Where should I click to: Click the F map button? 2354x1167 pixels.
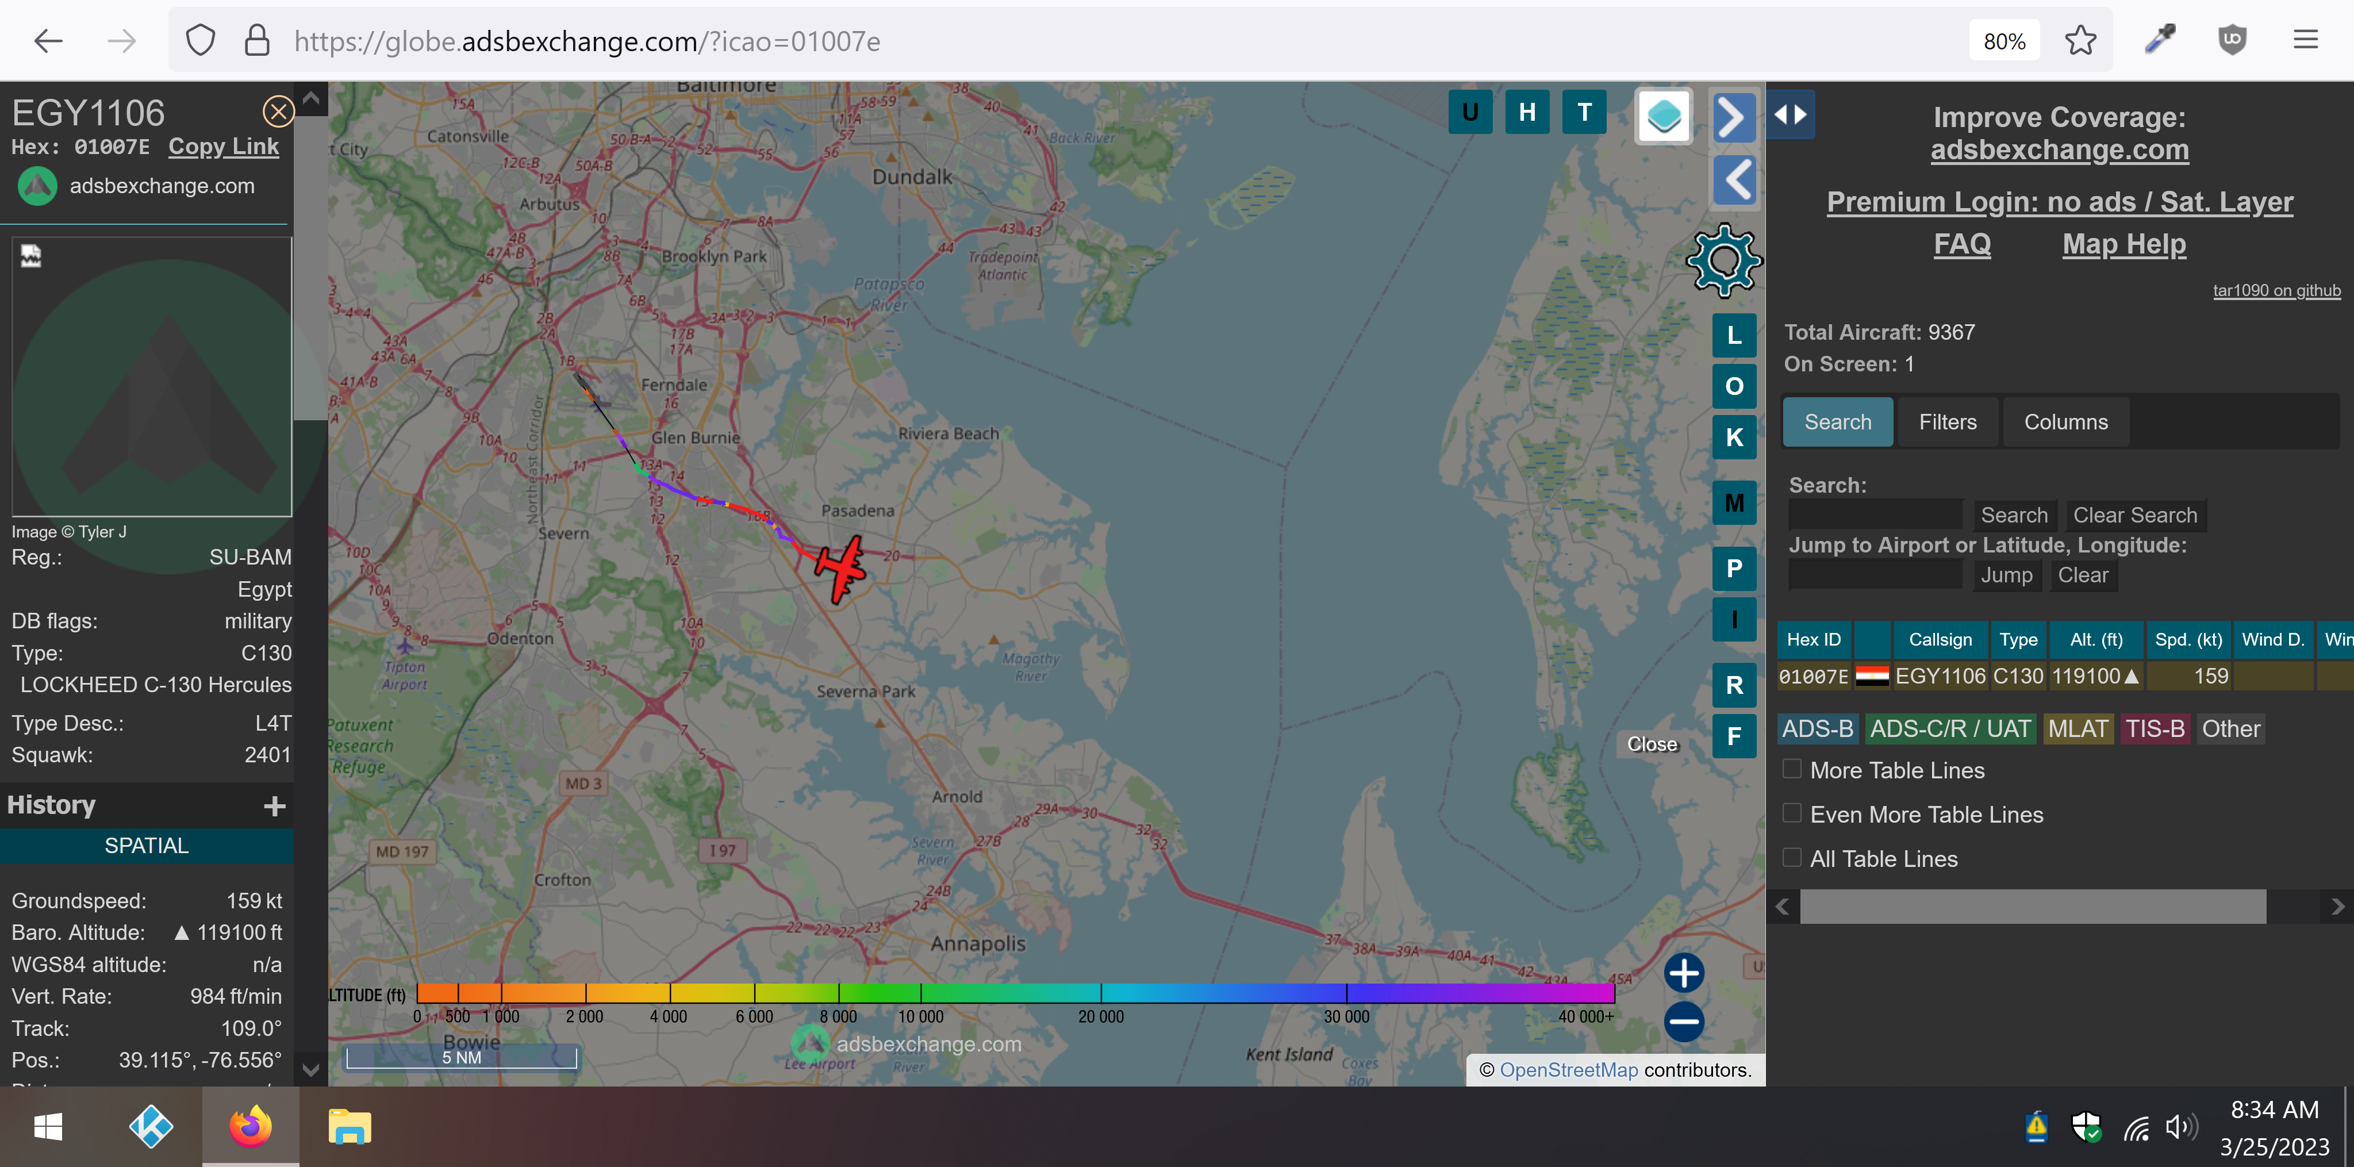tap(1734, 736)
